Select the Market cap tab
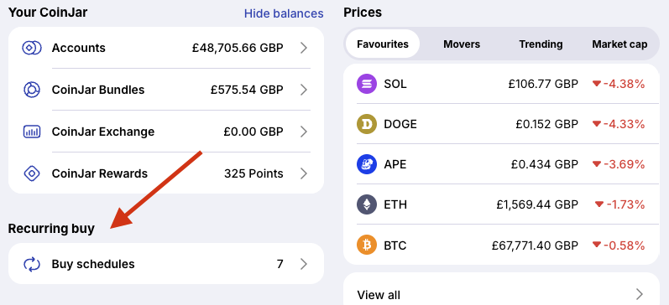Screen dimensions: 669x305 pyautogui.click(x=619, y=44)
